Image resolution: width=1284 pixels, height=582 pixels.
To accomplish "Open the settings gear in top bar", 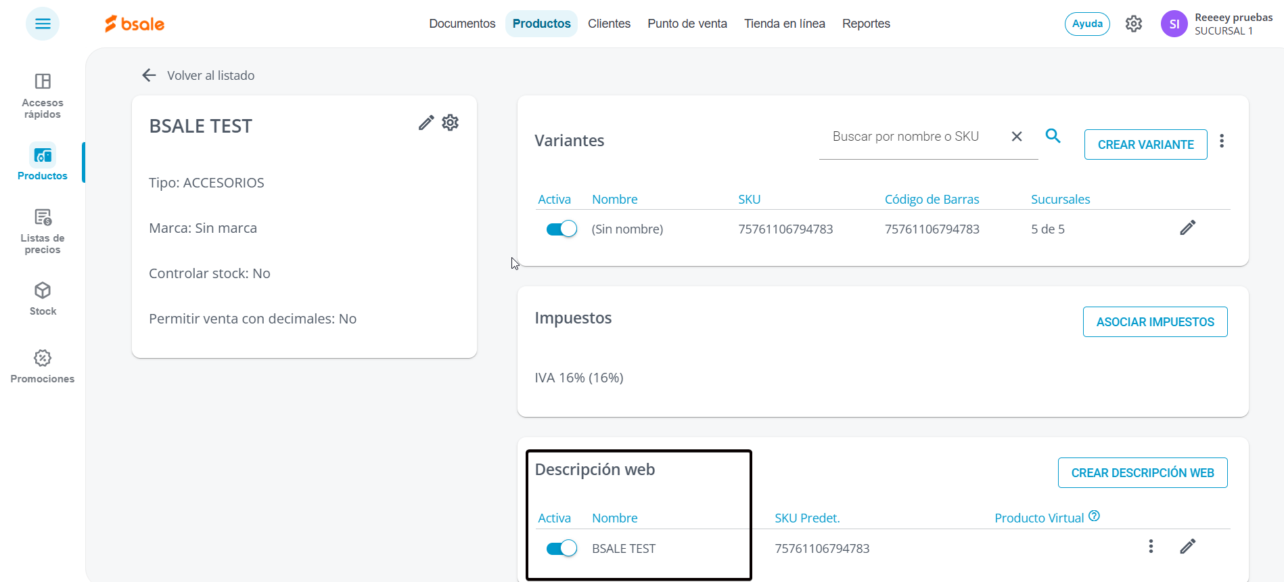I will pos(1134,24).
